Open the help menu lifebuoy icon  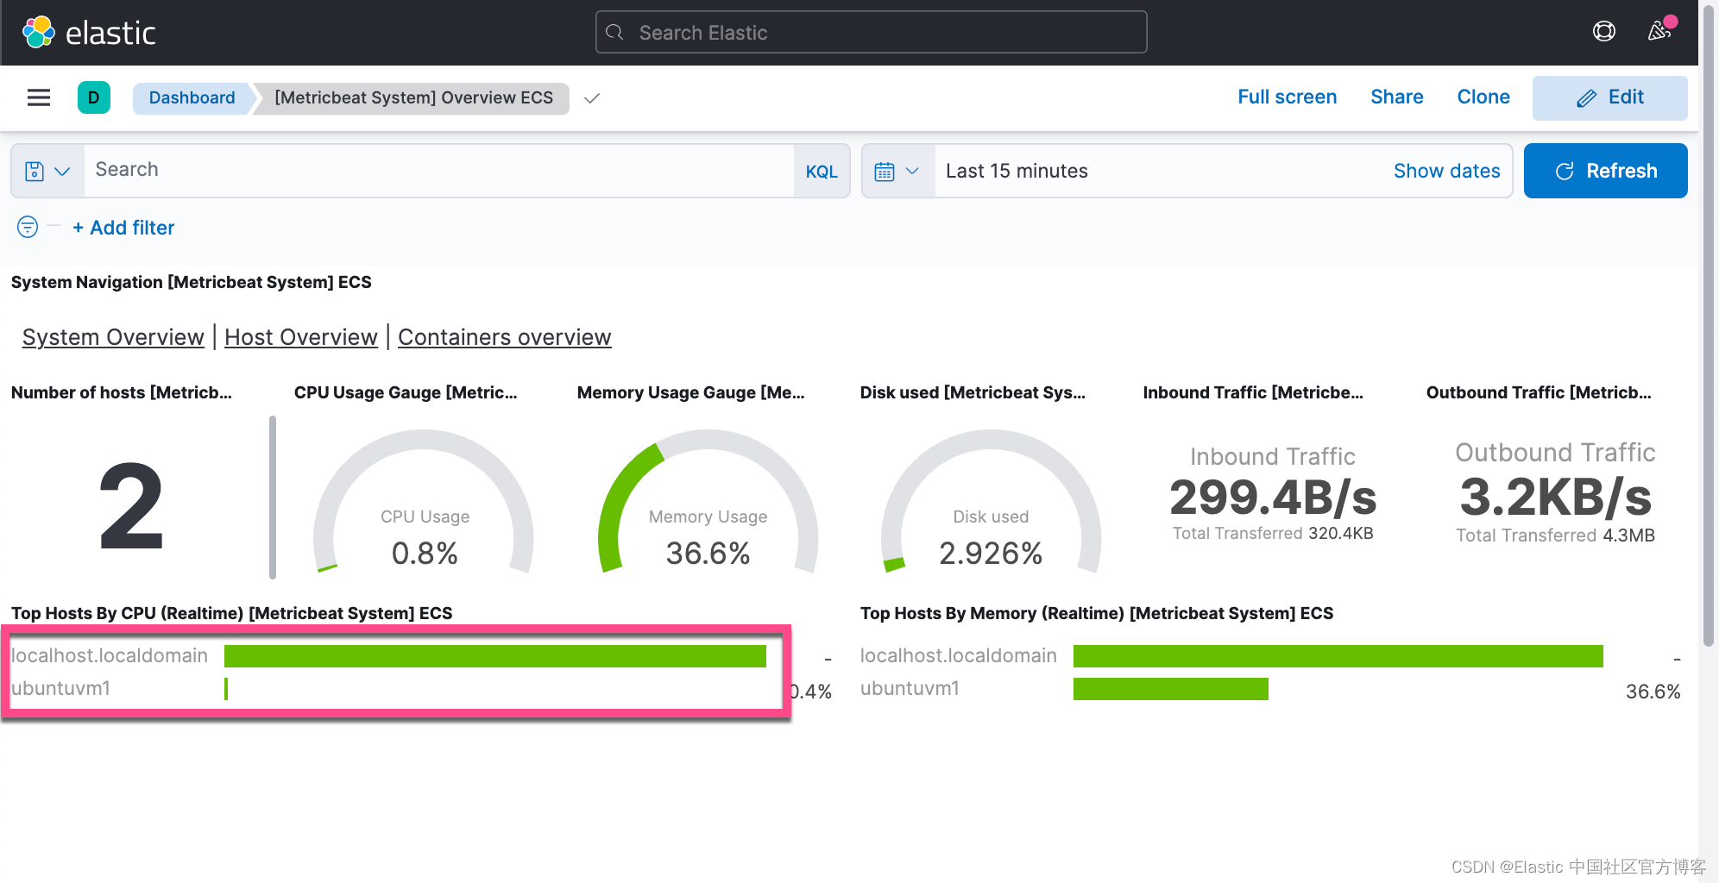click(x=1603, y=32)
